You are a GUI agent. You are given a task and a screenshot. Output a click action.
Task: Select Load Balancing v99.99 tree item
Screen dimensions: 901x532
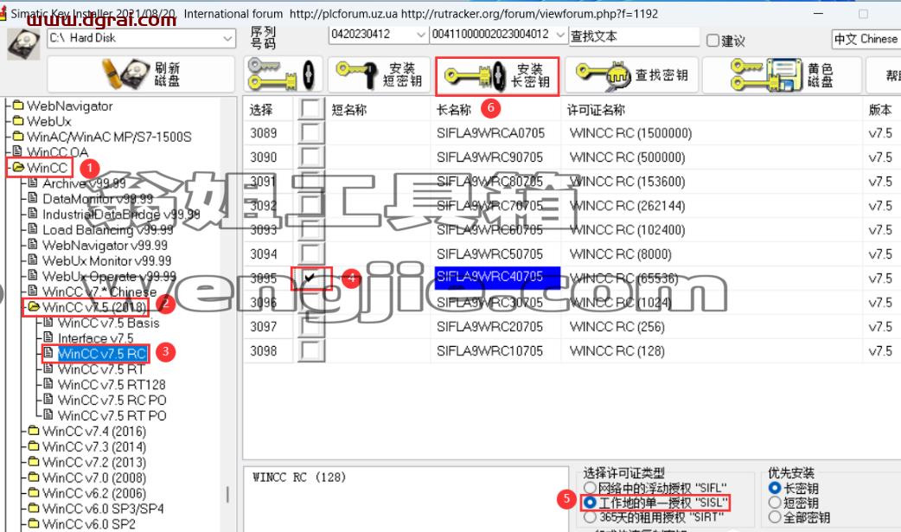point(107,230)
